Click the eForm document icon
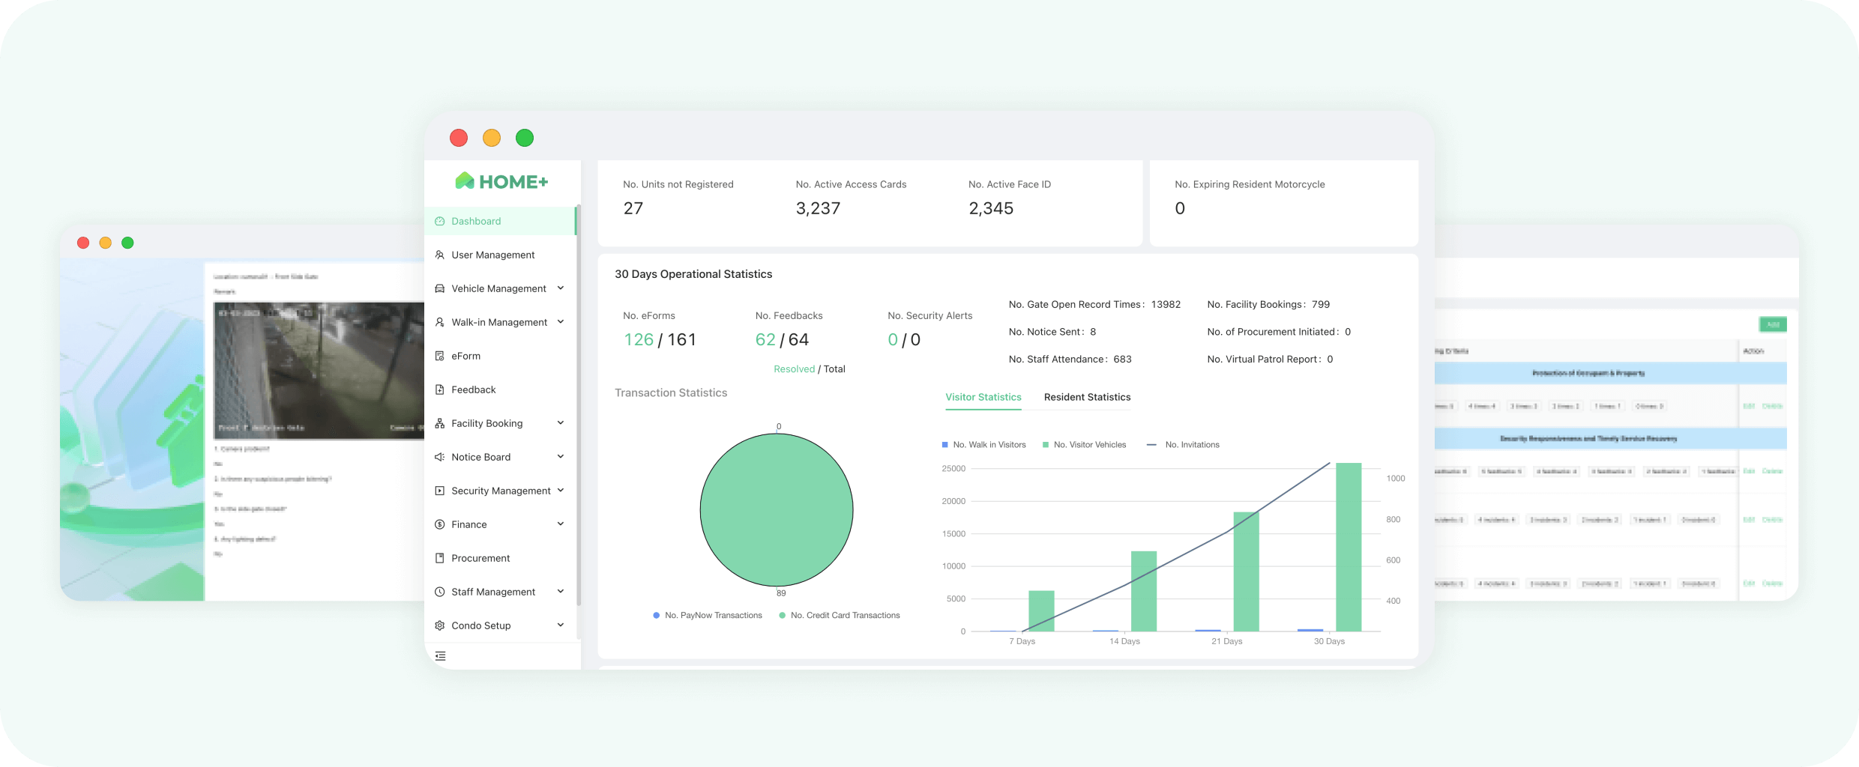Image resolution: width=1859 pixels, height=767 pixels. [x=440, y=356]
